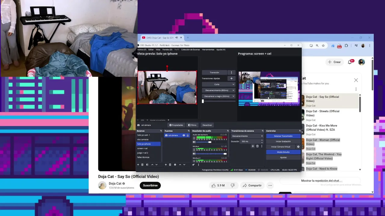Click Detener Transmisión button
The image size is (385, 216).
pos(283,136)
